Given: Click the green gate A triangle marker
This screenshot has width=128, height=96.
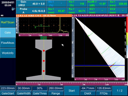Looking at the screenshot, I should tap(41, 25).
